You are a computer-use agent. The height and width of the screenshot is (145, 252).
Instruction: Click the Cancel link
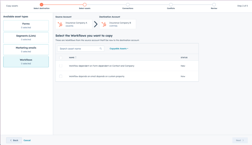coord(27,140)
